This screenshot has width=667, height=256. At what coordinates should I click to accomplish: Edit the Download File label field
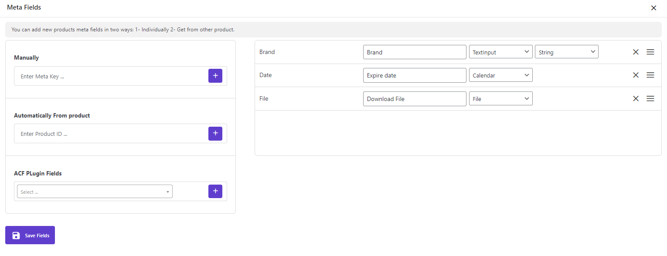pyautogui.click(x=415, y=98)
